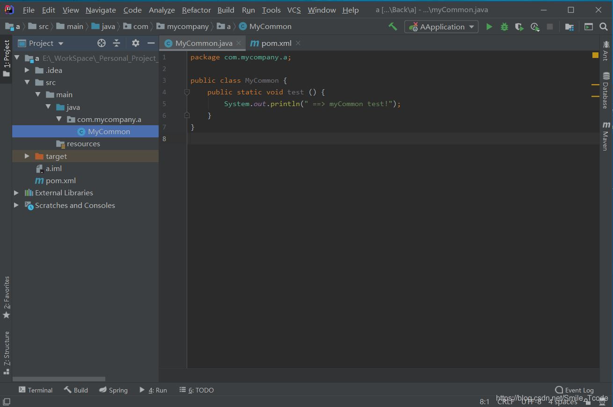This screenshot has width=613, height=407.
Task: Collapse all in the Project panel
Action: tap(117, 43)
